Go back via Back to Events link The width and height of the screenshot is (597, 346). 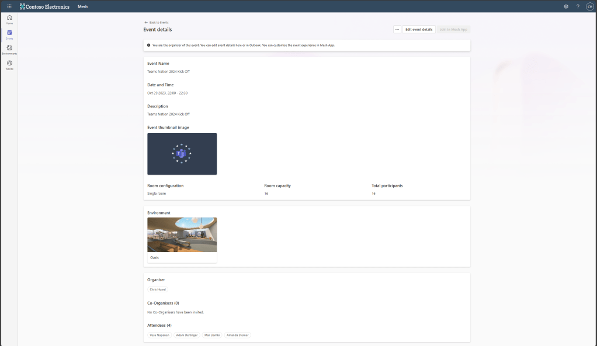click(156, 22)
